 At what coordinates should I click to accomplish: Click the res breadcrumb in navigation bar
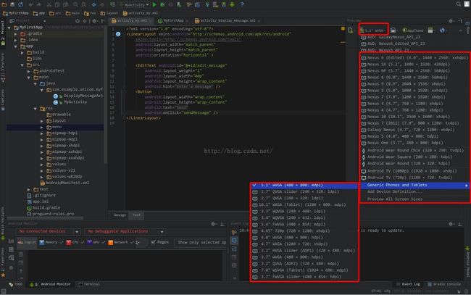[x=91, y=13]
